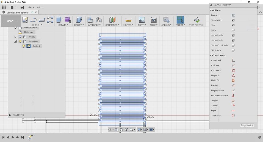
Task: Click the Stop Sketch button in palette
Action: [247, 125]
